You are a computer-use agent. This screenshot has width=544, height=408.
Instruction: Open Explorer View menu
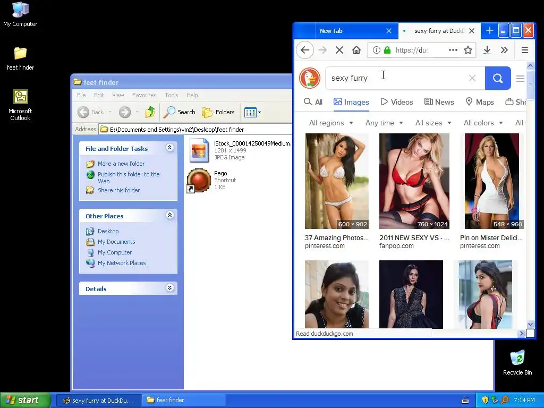(x=118, y=95)
